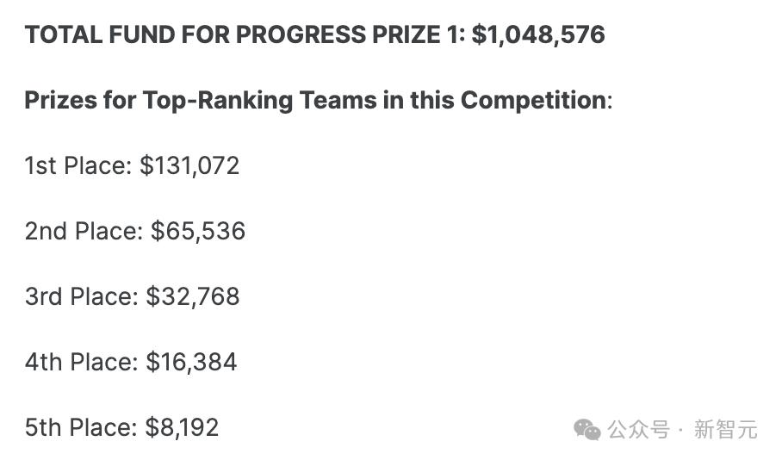
Task: Click the word Prizes starting the subheading
Action: [x=61, y=100]
